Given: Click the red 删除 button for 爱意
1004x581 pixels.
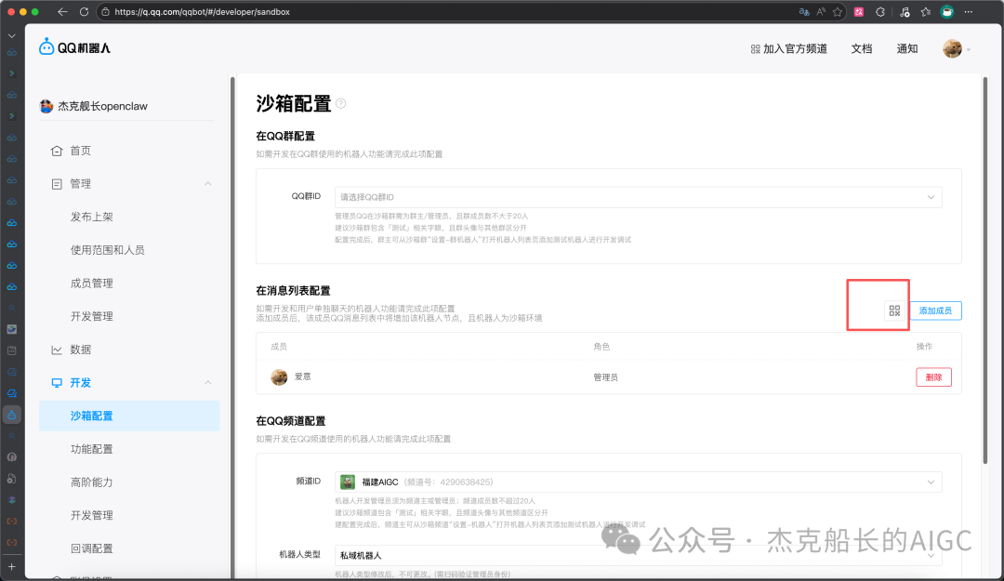Looking at the screenshot, I should coord(933,377).
